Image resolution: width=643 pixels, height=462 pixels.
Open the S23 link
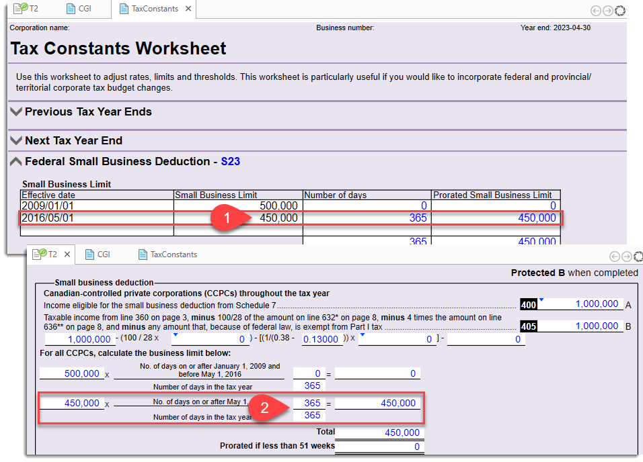(231, 161)
